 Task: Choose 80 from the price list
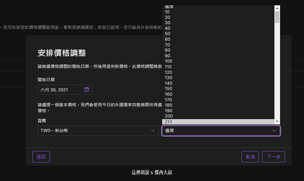pyautogui.click(x=218, y=50)
